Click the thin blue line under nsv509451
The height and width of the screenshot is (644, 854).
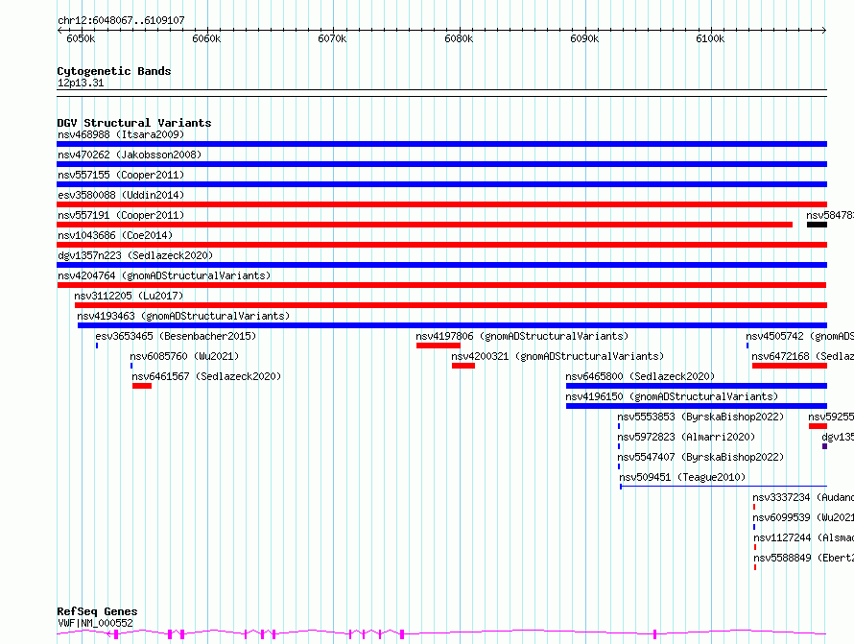pos(724,486)
